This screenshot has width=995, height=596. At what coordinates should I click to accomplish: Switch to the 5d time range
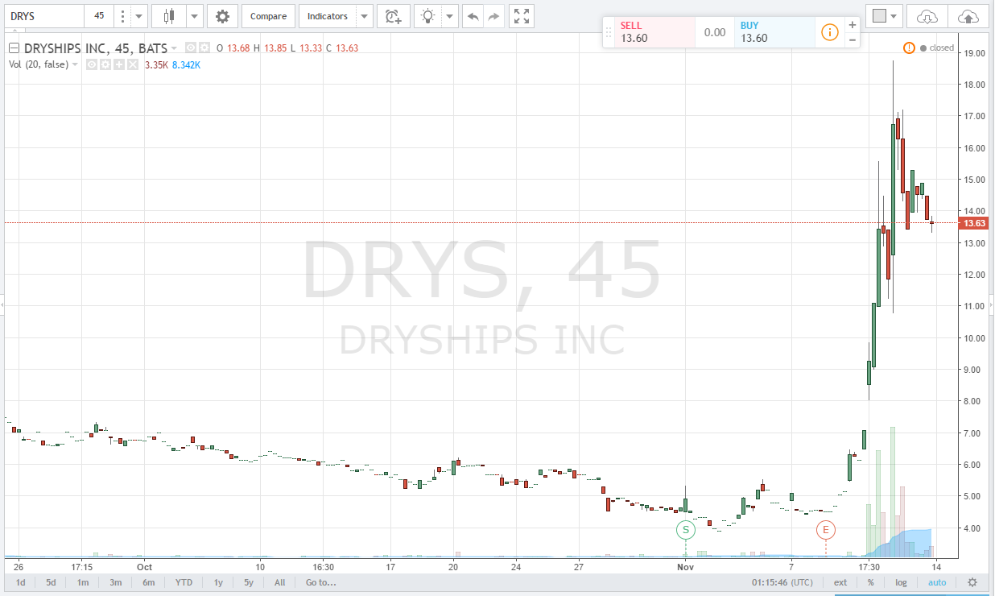pyautogui.click(x=51, y=582)
